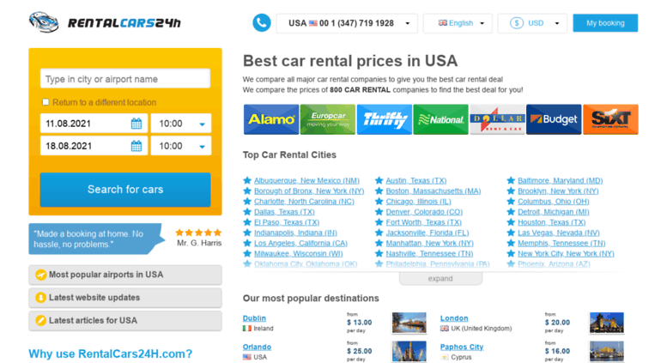Select the Europcar company logo

[328, 119]
